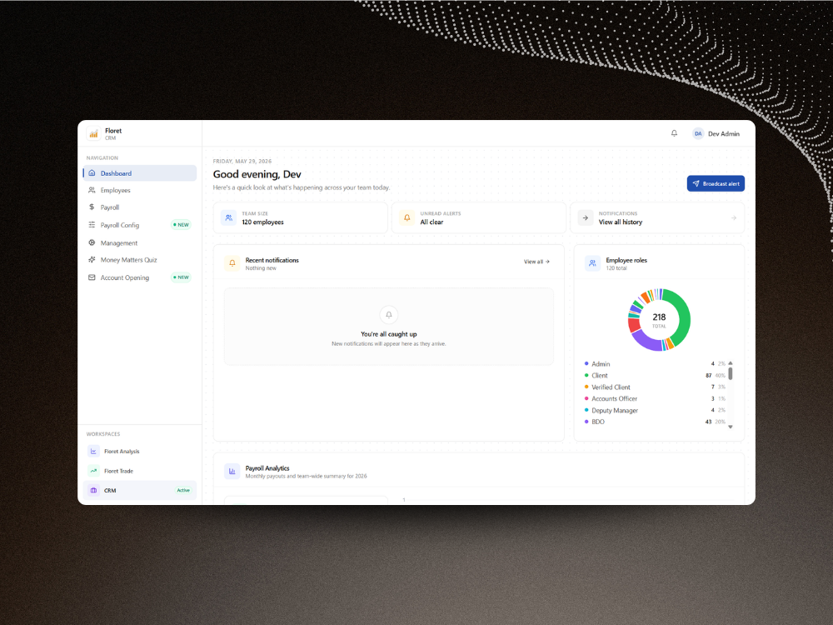
Task: Select the CRM workspace
Action: [140, 490]
